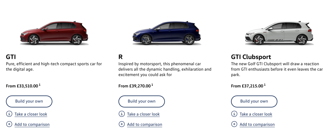327x138 pixels.
Task: Select the blue Golf R car image
Action: 167,33
